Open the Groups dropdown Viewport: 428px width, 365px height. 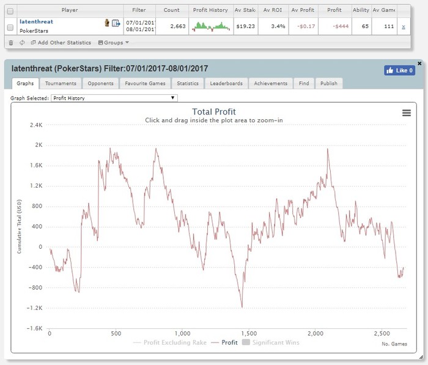click(x=114, y=43)
